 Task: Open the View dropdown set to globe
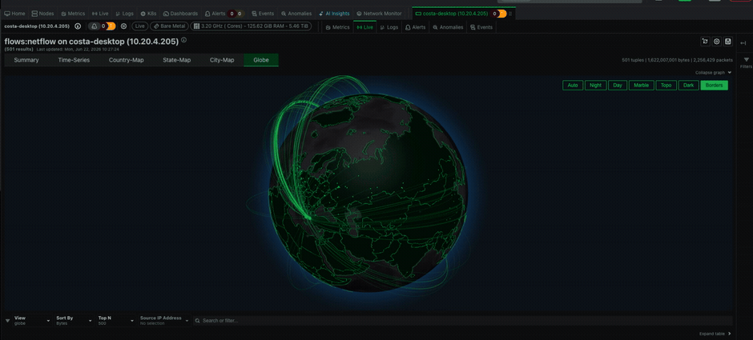pyautogui.click(x=32, y=320)
